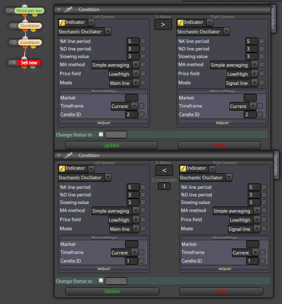The height and width of the screenshot is (304, 282).
Task: Click the orange output dot under Sell now
Action: pyautogui.click(x=24, y=67)
